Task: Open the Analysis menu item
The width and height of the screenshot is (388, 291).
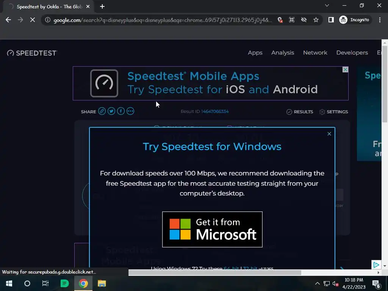Action: point(283,53)
